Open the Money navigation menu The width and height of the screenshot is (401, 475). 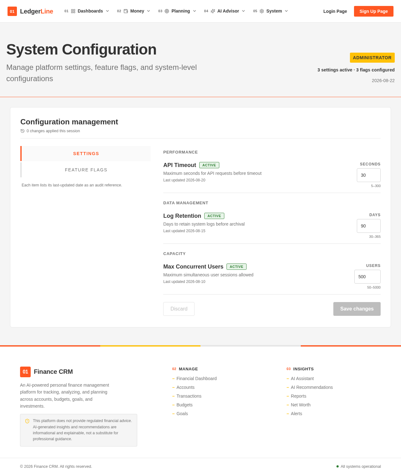point(134,11)
